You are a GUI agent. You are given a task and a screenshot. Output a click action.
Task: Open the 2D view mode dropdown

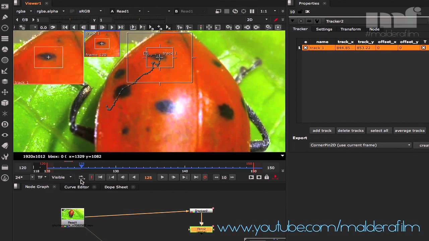pyautogui.click(x=257, y=20)
